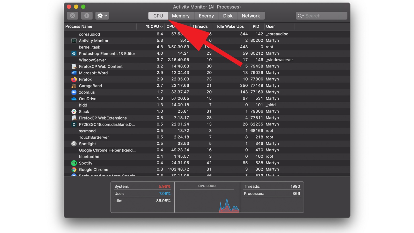The image size is (414, 233).
Task: Switch to the Memory tab
Action: [x=181, y=16]
